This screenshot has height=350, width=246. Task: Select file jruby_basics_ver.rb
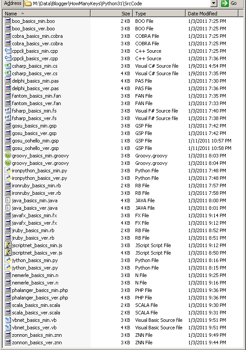click(33, 238)
